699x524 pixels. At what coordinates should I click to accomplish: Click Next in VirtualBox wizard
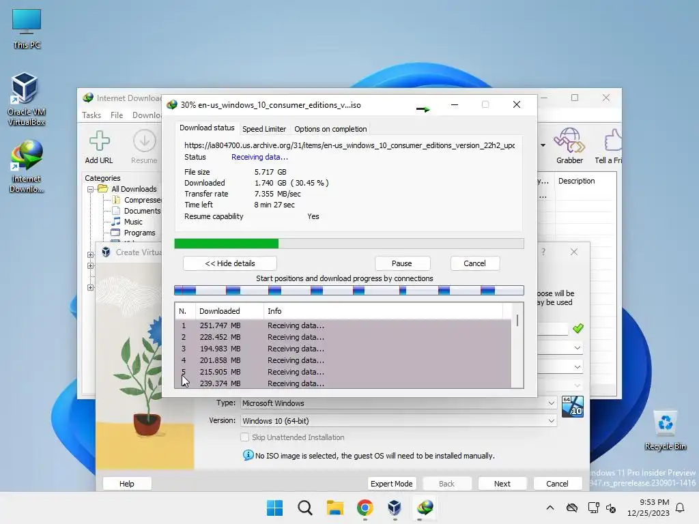click(502, 484)
